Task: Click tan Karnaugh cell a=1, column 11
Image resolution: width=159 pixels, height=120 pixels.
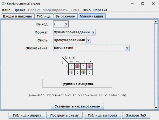Action: [x=83, y=72]
